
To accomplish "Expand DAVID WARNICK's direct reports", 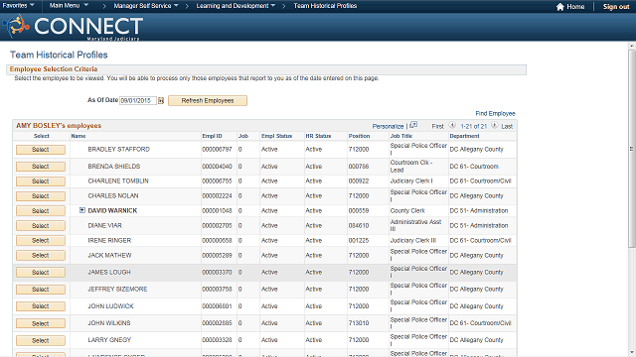I will 82,210.
